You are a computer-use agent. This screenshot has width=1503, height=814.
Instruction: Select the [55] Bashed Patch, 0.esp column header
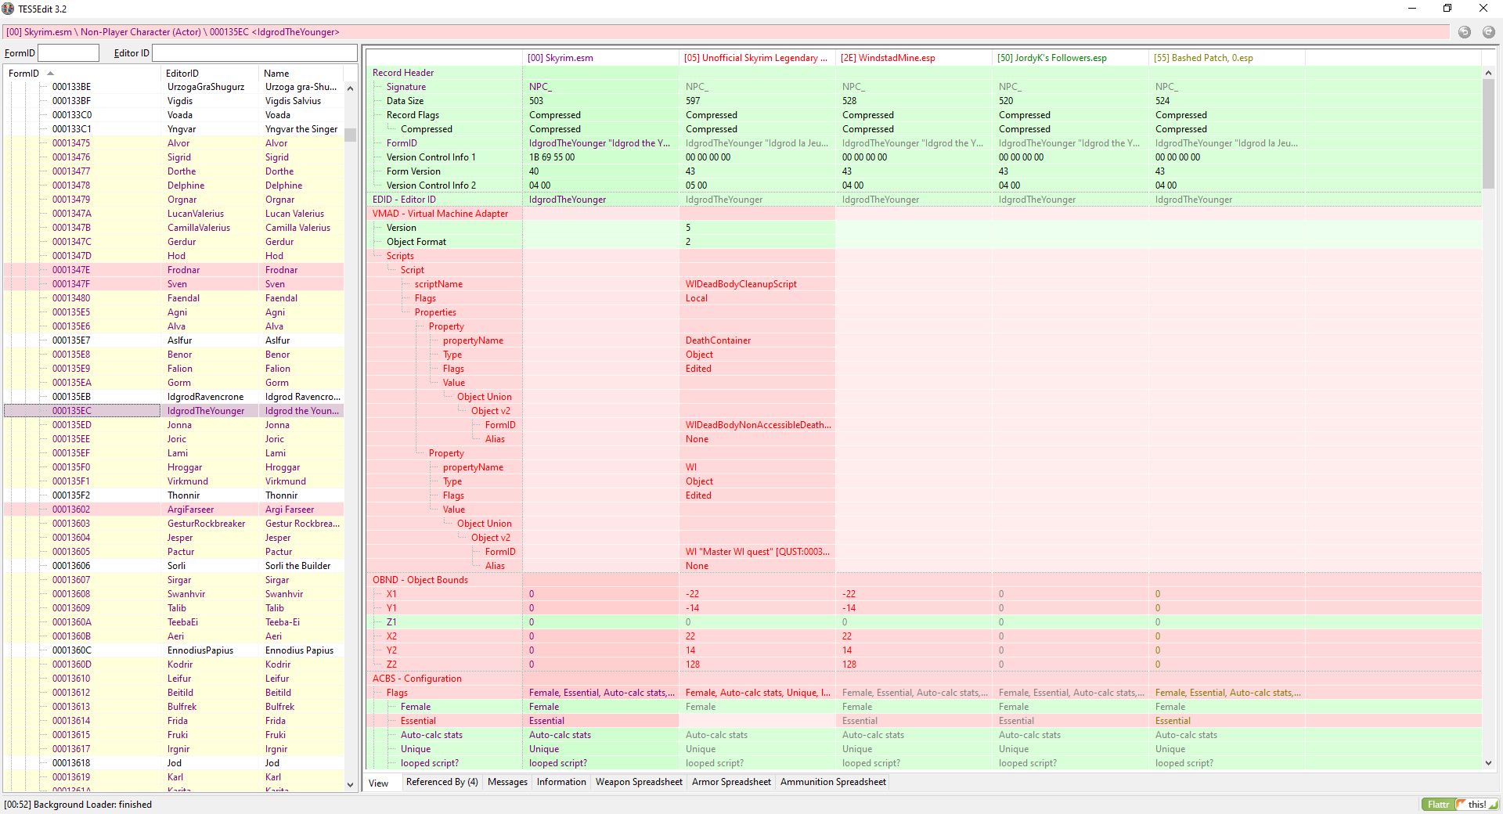(1227, 58)
